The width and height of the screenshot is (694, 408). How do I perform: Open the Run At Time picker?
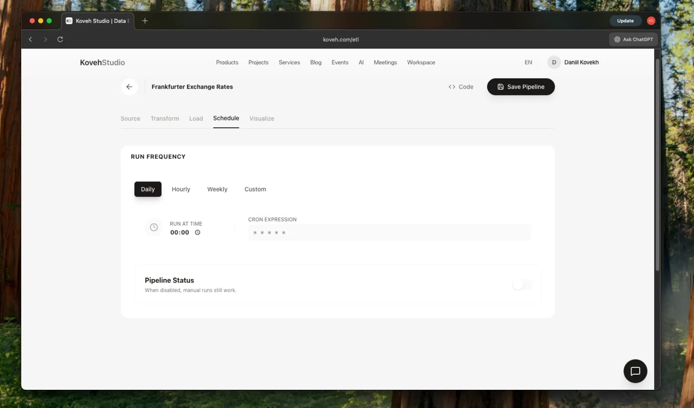pos(180,233)
